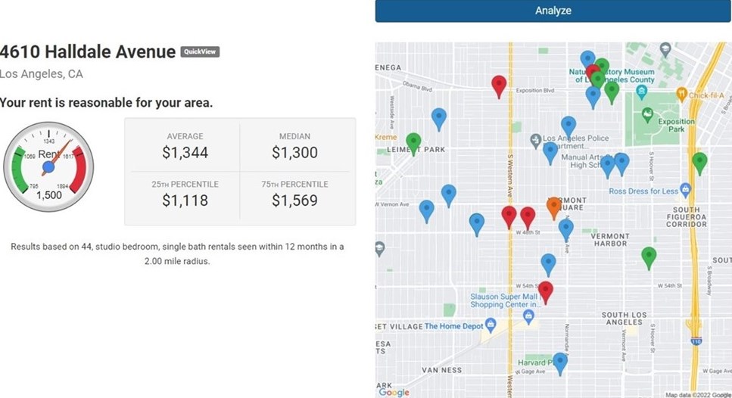
Task: Click the green pin near S Figueroa Corridor
Action: [x=699, y=163]
